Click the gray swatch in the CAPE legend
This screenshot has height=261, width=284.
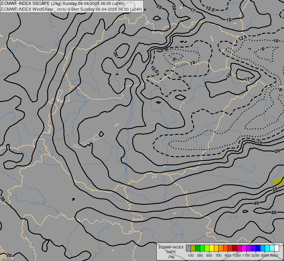point(188,248)
